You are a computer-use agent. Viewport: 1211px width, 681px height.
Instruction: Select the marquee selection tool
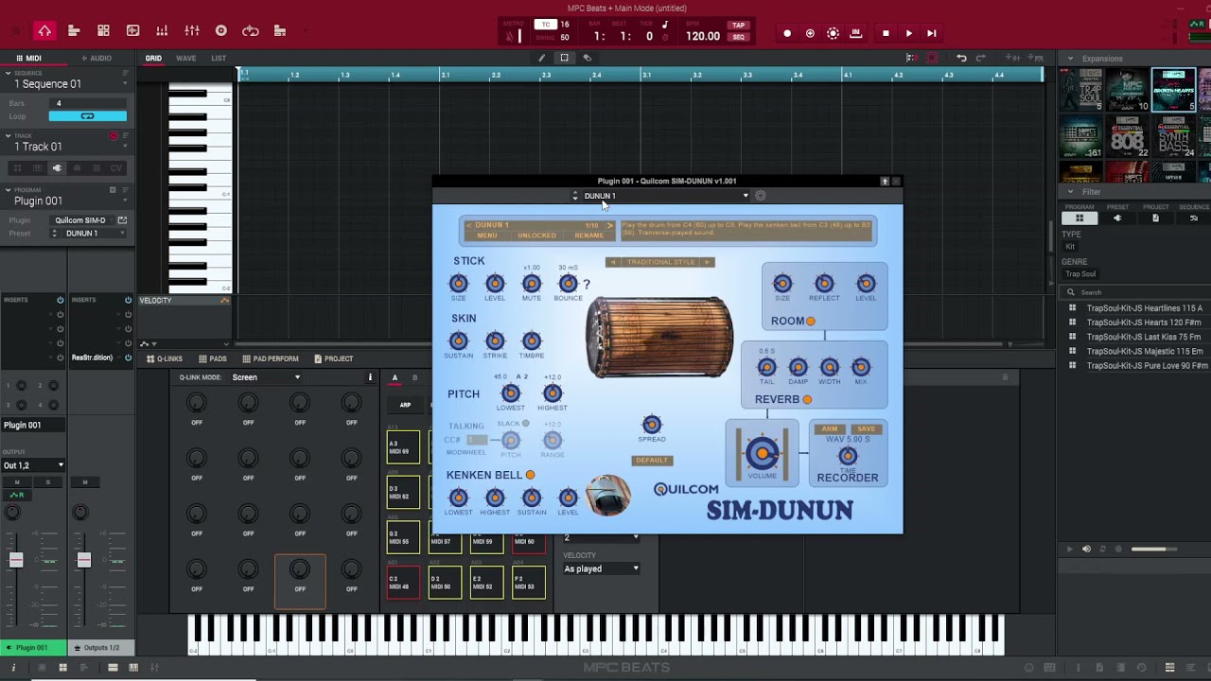564,58
